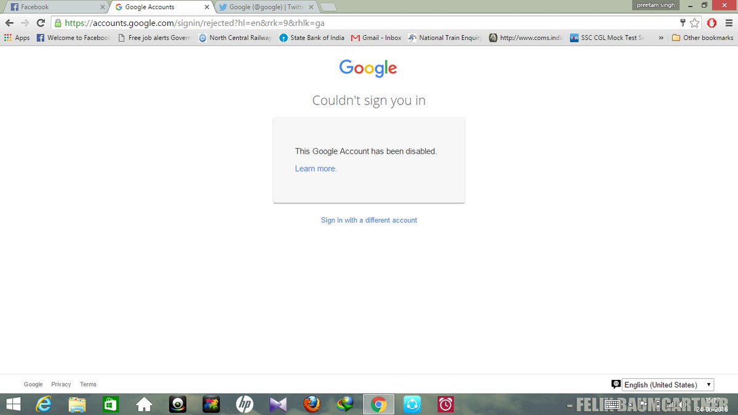Launch Visual Studio from taskbar
This screenshot has width=738, height=415.
click(278, 405)
